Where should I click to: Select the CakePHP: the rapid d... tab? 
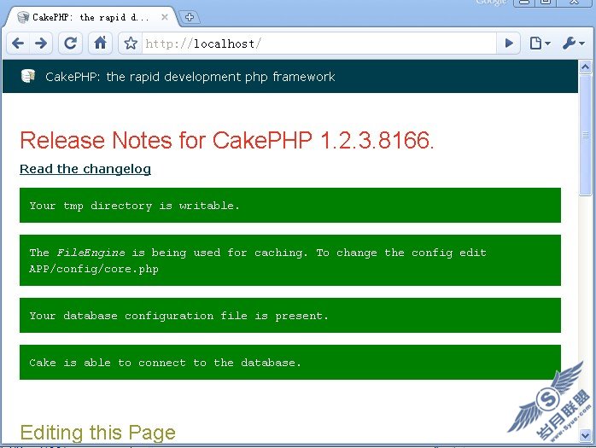coord(91,17)
